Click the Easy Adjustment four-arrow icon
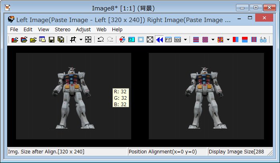 (88, 40)
